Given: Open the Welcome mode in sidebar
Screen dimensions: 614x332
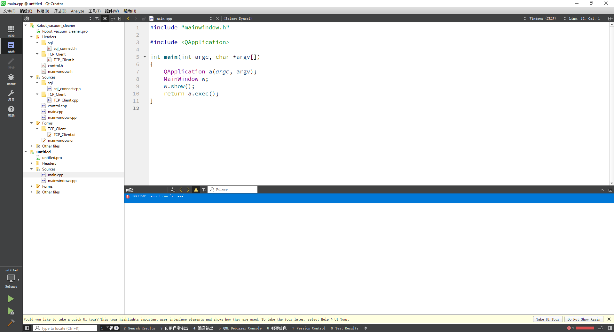Looking at the screenshot, I should point(11,31).
